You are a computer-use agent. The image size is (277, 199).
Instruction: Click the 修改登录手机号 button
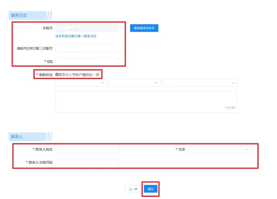(144, 28)
